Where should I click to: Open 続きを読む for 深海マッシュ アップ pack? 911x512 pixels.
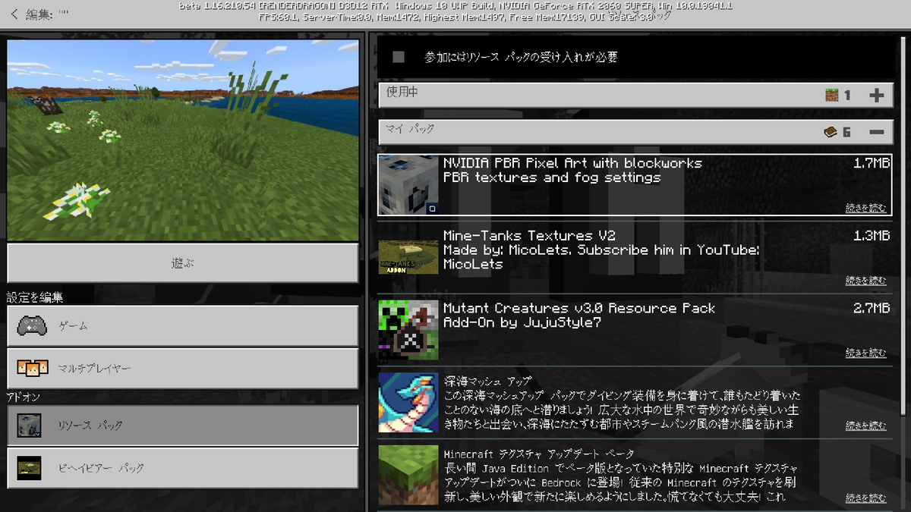[865, 426]
